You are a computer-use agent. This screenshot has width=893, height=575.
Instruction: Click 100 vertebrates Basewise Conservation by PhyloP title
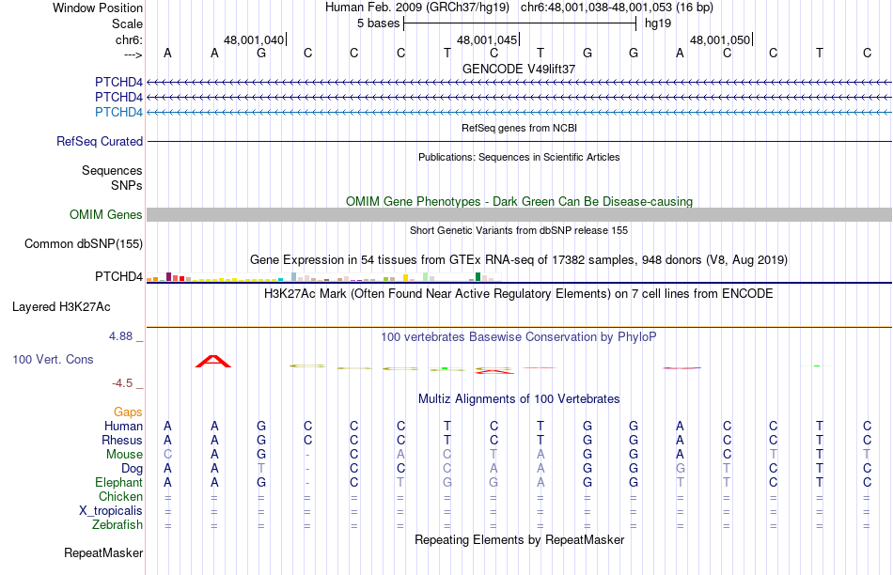(x=519, y=337)
